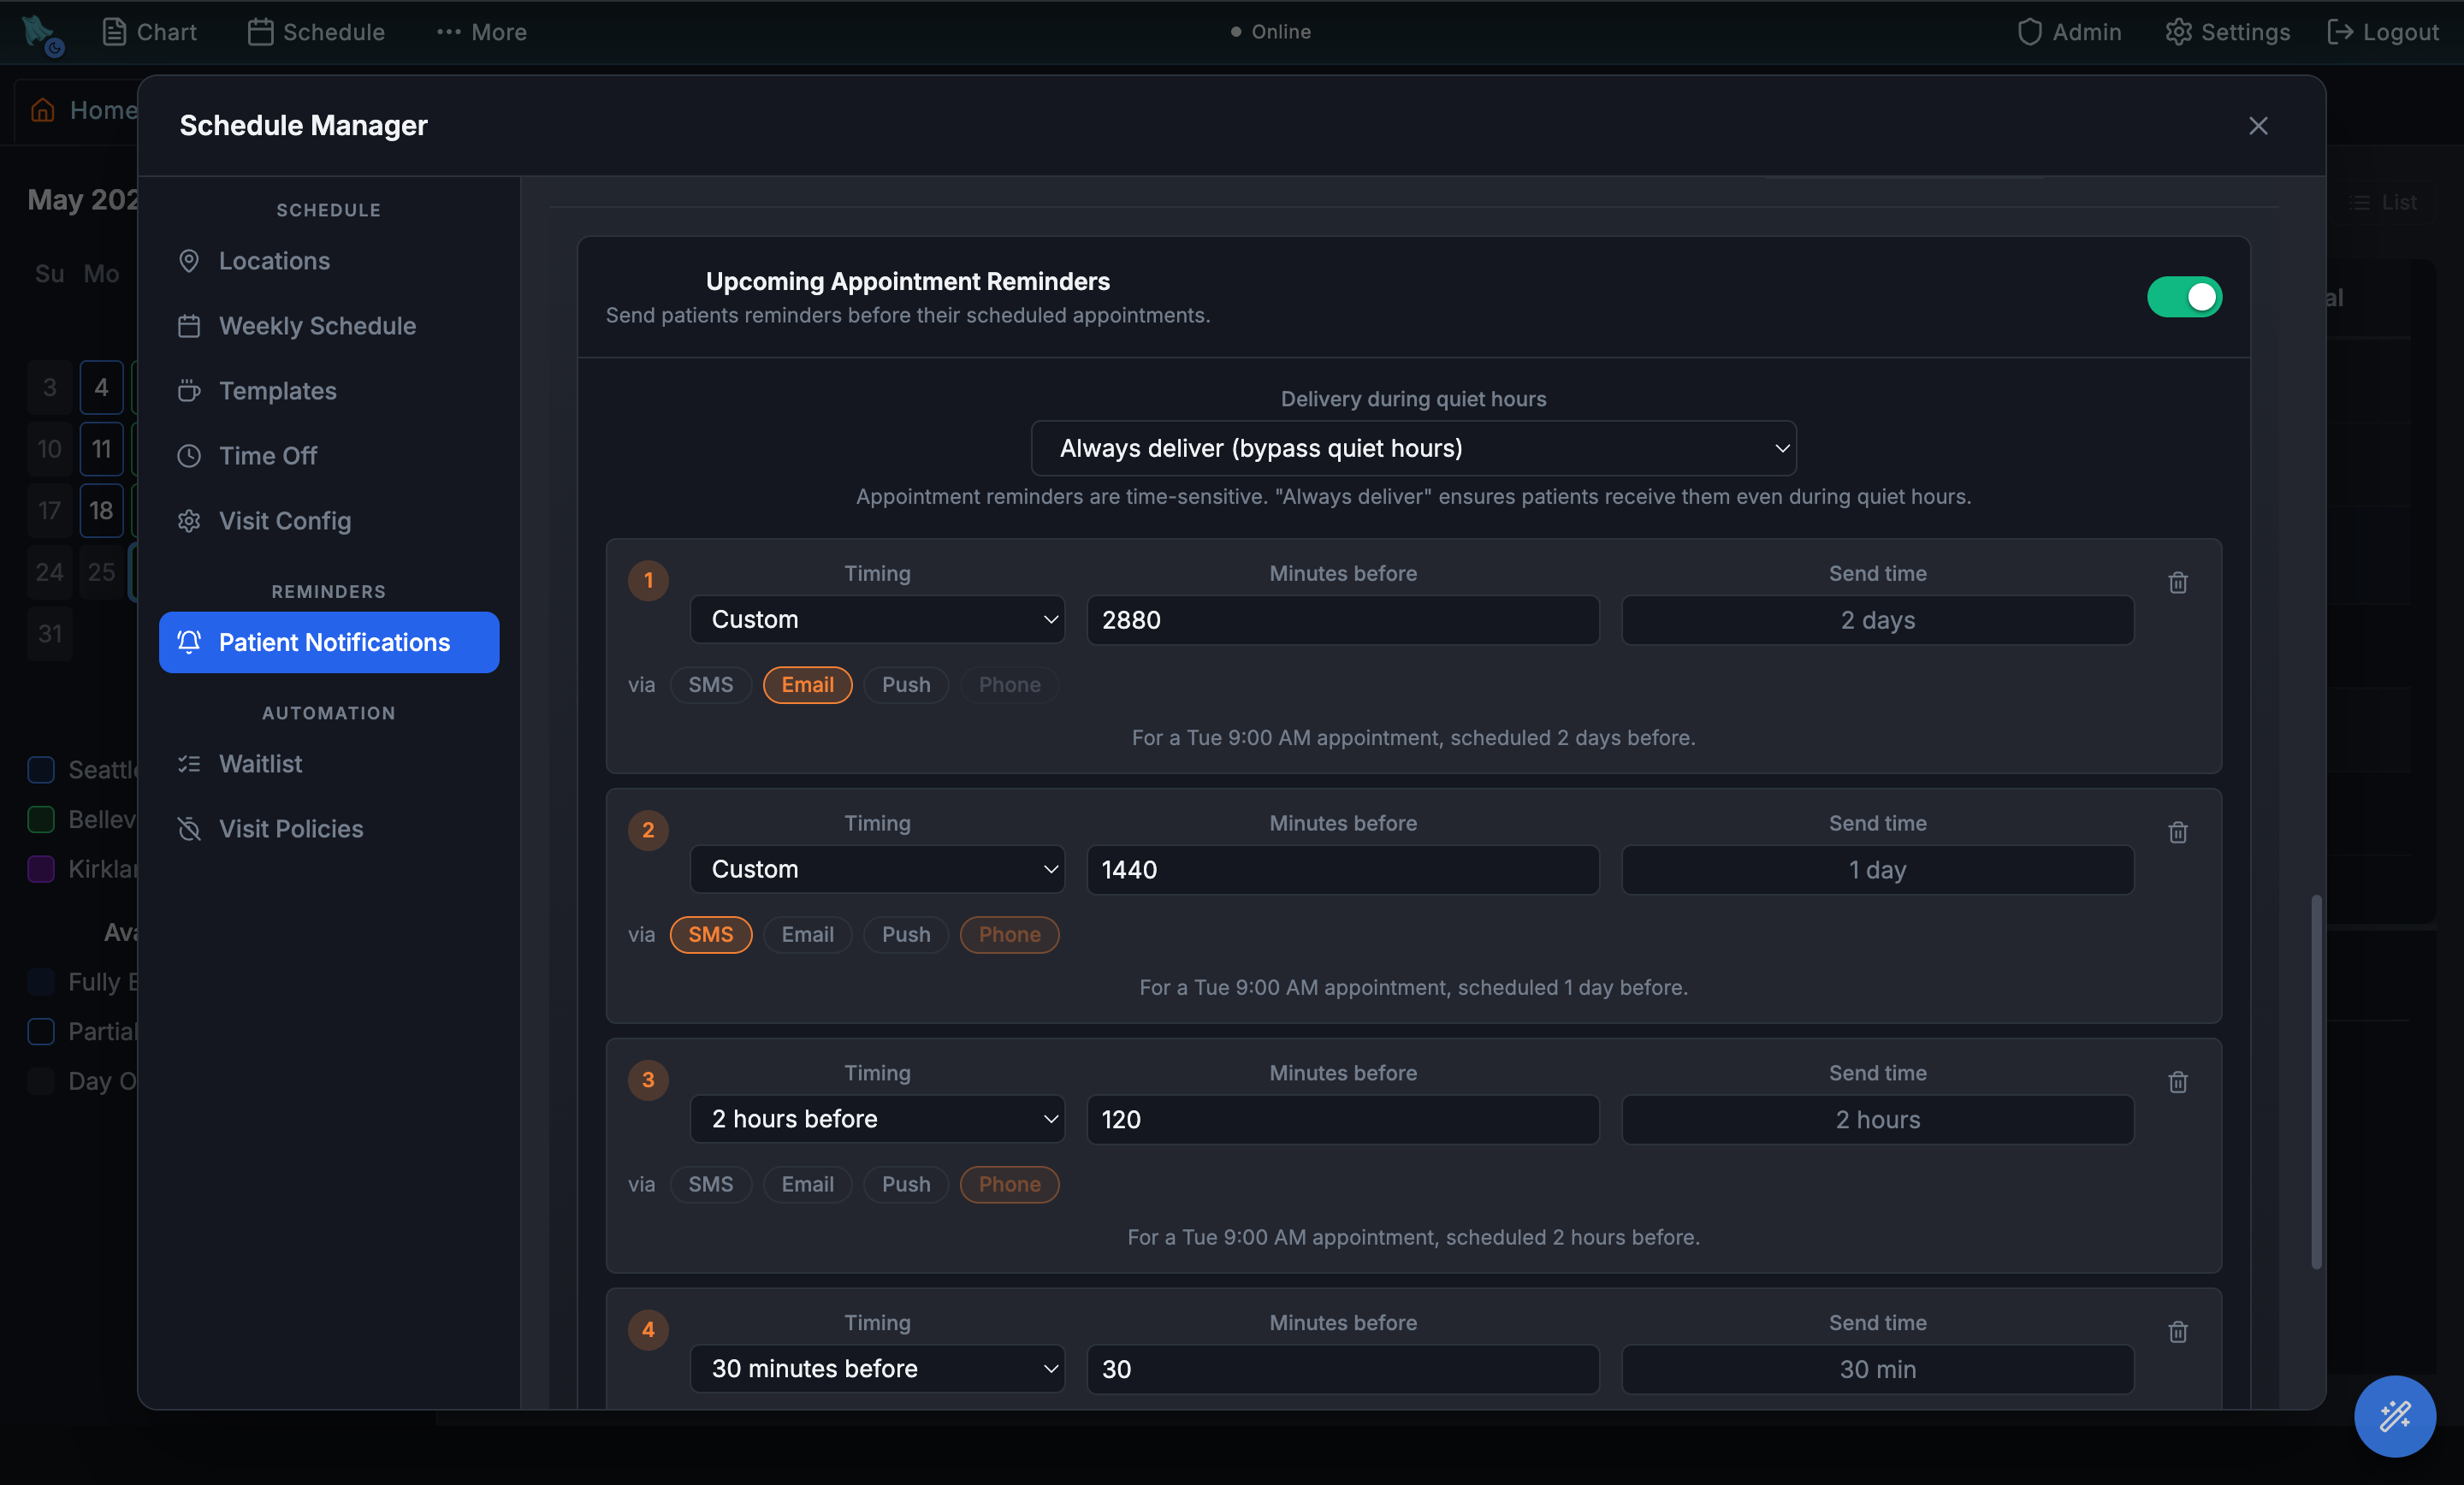The height and width of the screenshot is (1485, 2464).
Task: Click the Settings gear icon in top bar
Action: pos(2178,32)
